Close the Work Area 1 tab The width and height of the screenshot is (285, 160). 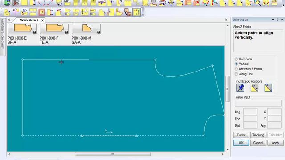coord(43,20)
